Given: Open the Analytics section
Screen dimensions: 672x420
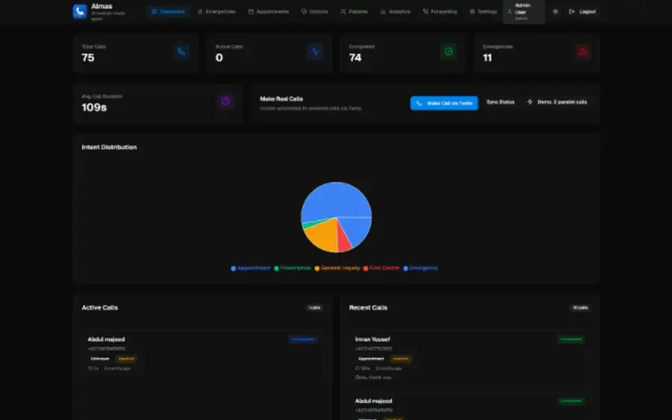Looking at the screenshot, I should pyautogui.click(x=395, y=11).
